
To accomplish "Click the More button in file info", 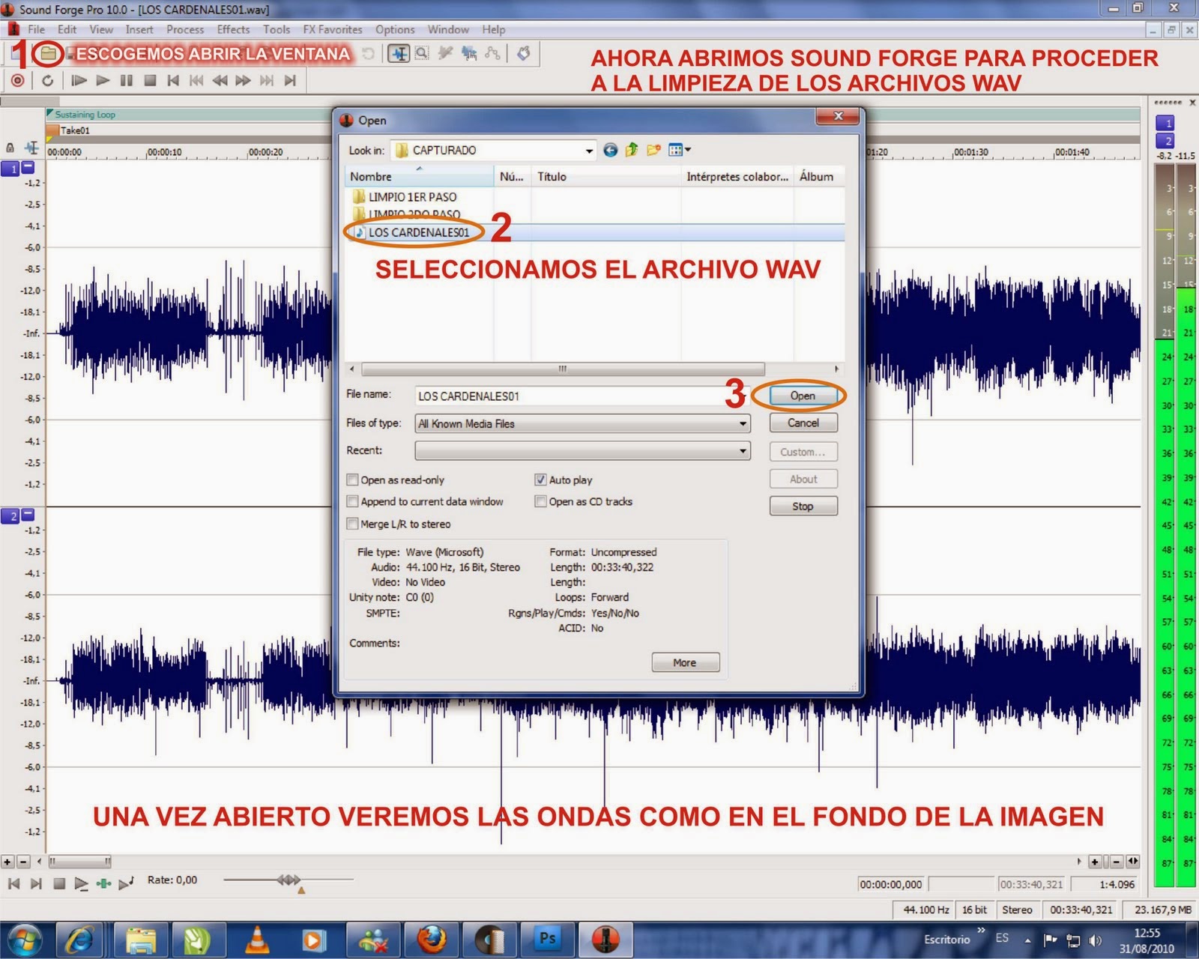I will (685, 662).
